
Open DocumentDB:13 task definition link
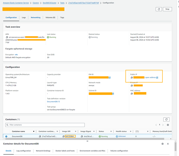(x=53, y=102)
